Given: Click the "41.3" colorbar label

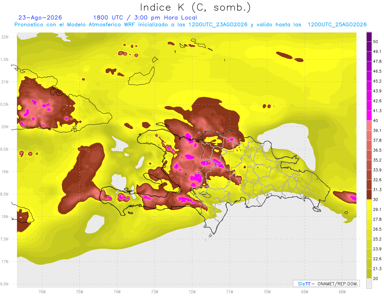Looking at the screenshot, I should pos(377,111).
